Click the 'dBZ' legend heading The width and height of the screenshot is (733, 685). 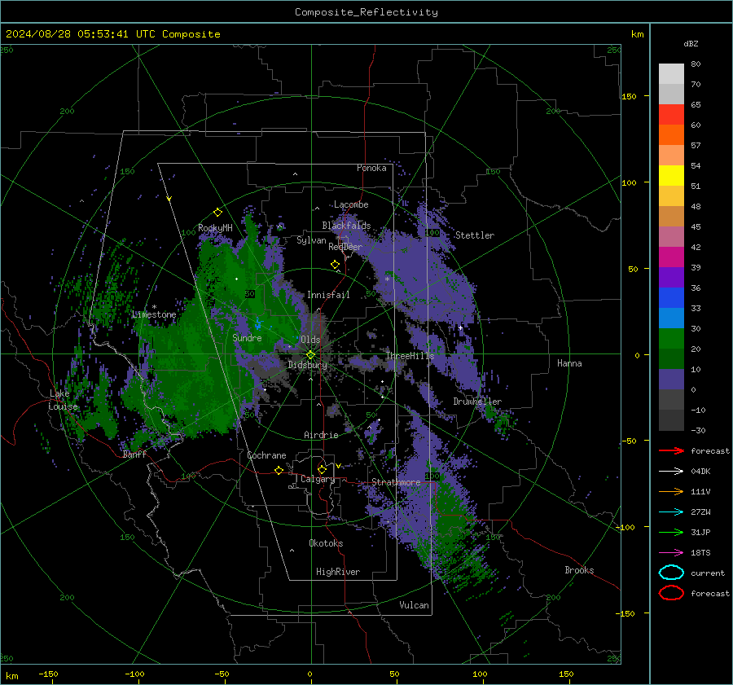click(x=691, y=43)
